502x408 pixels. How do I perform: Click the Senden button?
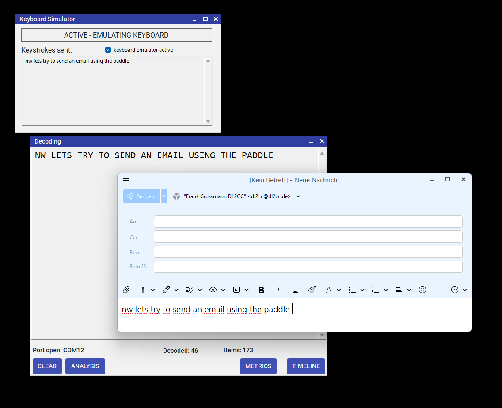(142, 196)
